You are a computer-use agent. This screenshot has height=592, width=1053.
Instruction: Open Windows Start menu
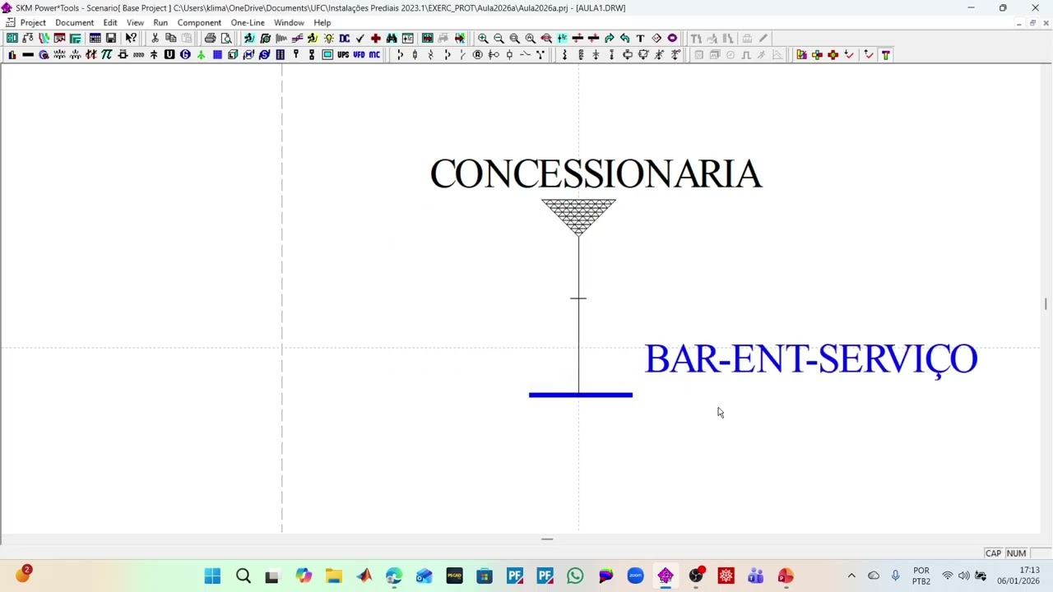(212, 576)
